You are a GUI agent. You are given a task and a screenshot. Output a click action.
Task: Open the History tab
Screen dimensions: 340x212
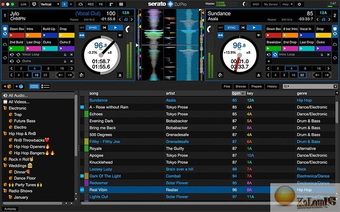272,86
